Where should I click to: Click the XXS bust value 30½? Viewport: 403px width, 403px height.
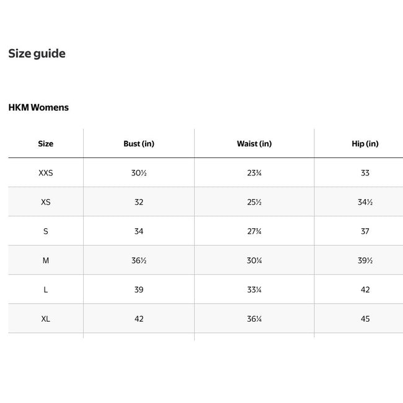point(139,173)
